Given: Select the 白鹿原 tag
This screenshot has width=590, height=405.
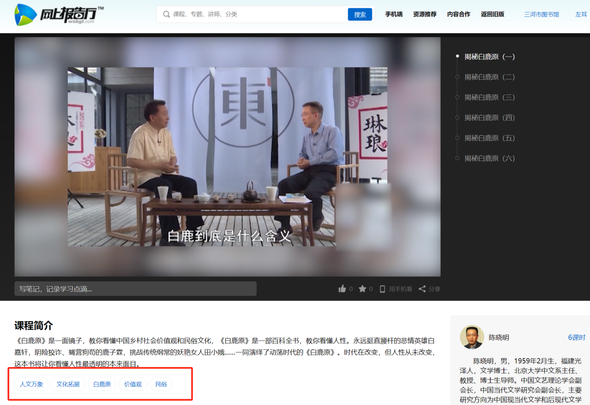Looking at the screenshot, I should coord(102,384).
